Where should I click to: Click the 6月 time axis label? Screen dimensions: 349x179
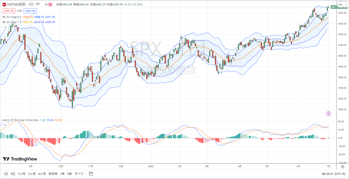point(298,166)
